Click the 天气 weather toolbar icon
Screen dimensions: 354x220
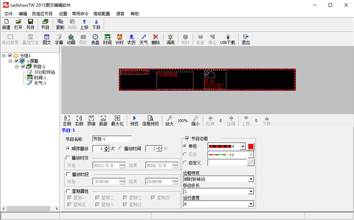pos(143,39)
